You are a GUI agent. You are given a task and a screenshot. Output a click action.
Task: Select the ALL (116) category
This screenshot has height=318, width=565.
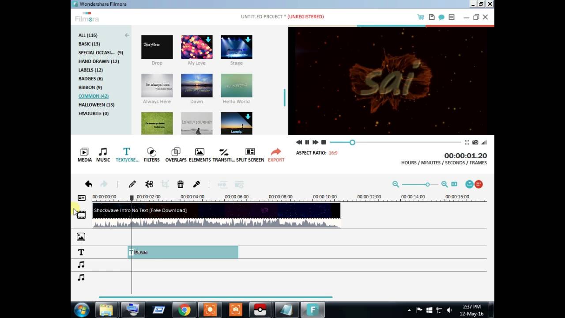point(88,35)
